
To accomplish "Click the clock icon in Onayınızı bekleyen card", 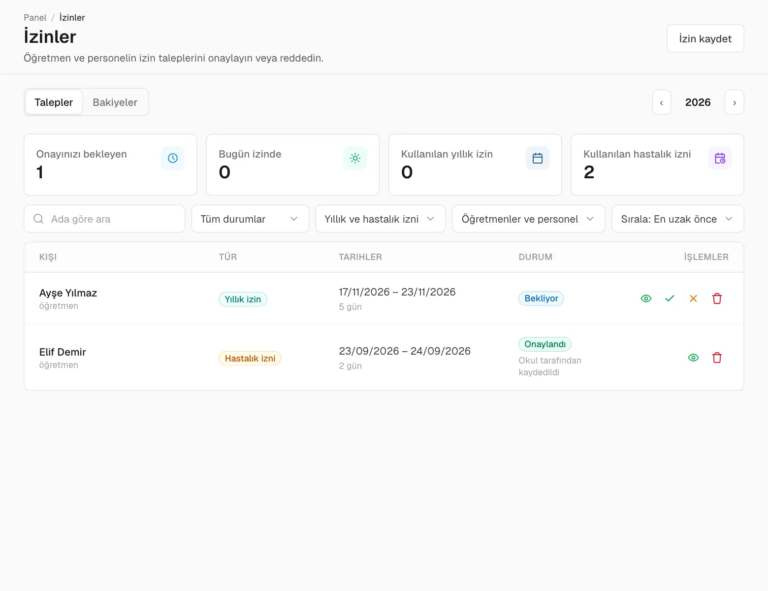I will [x=173, y=158].
